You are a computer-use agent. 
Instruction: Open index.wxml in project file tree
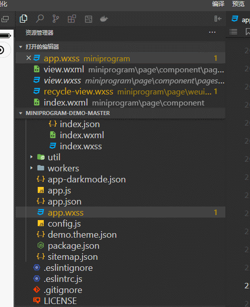tap(120, 135)
